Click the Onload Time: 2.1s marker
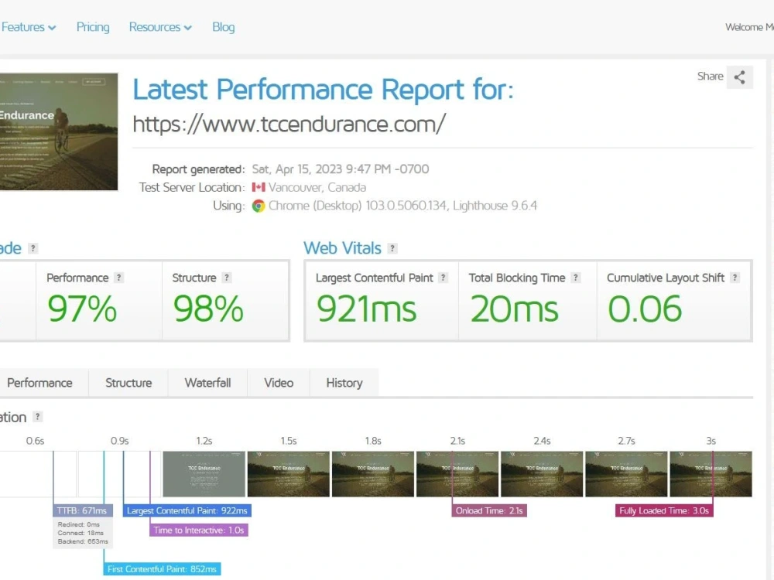Screen dimensions: 774x580 tap(489, 510)
